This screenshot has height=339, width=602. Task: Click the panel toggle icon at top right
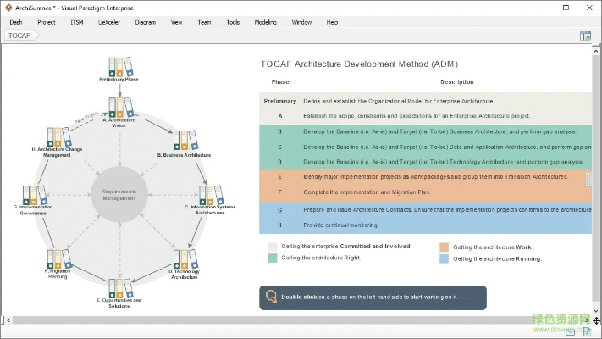[x=584, y=36]
